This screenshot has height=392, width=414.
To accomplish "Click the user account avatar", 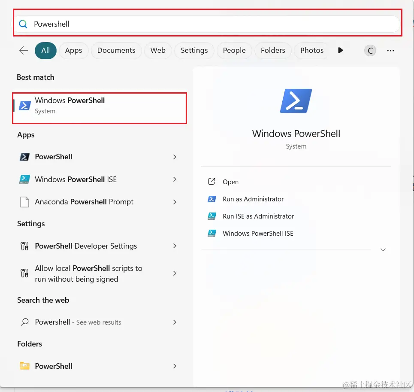I will [x=370, y=50].
